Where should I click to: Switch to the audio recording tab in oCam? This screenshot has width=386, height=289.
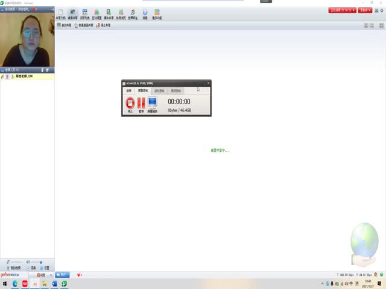point(176,90)
